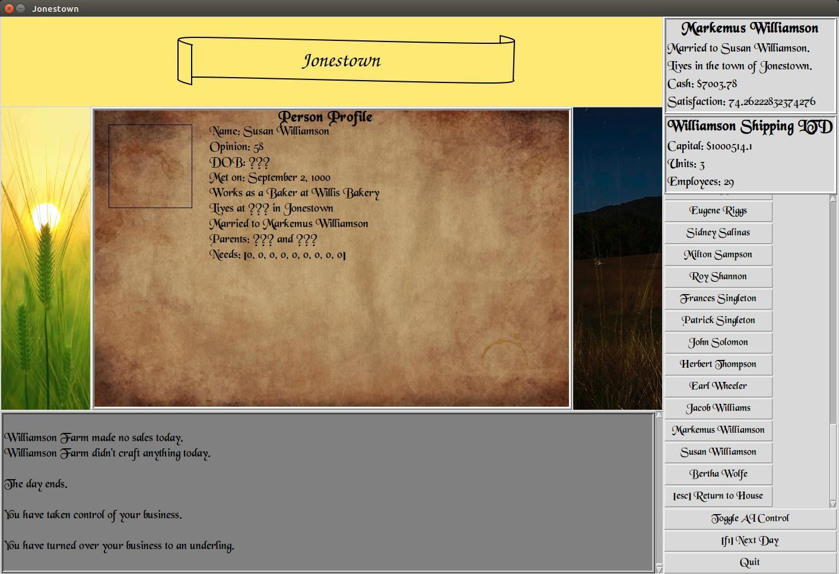Click the people list scrollbar up arrow
839x574 pixels.
point(833,198)
